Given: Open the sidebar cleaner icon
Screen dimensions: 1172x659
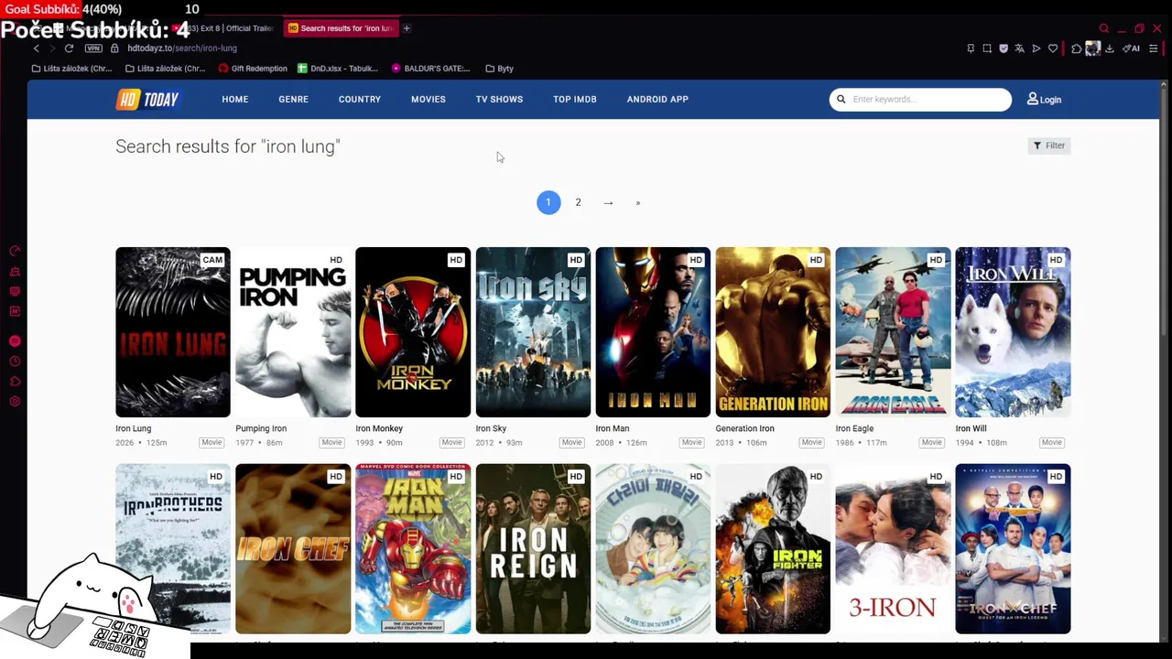Looking at the screenshot, I should pyautogui.click(x=15, y=271).
